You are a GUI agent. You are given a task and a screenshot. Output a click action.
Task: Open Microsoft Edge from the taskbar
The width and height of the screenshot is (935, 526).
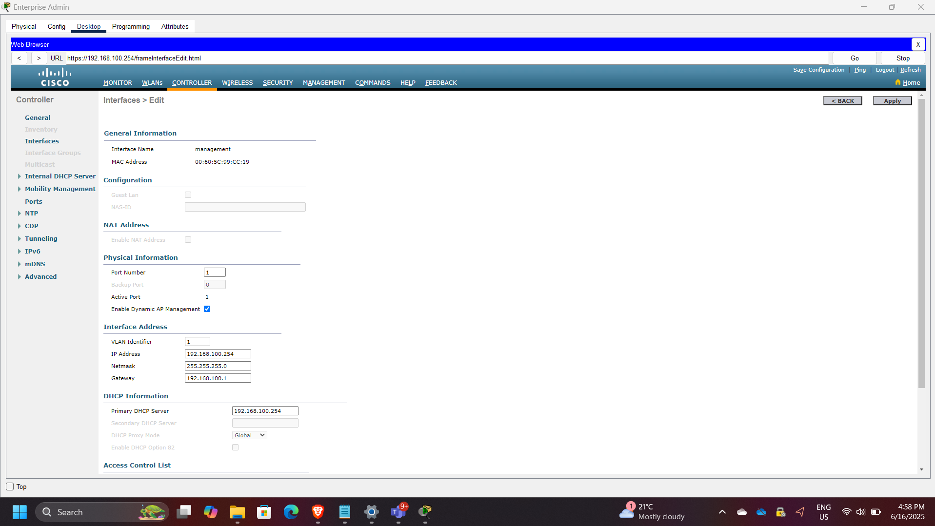coord(291,512)
